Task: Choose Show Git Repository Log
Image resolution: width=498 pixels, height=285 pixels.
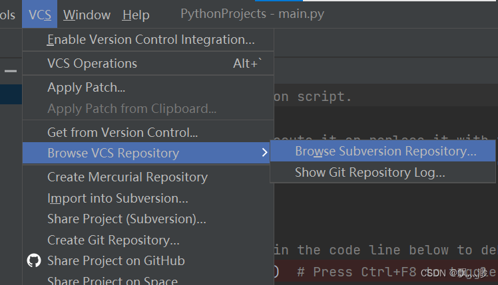Action: 370,173
